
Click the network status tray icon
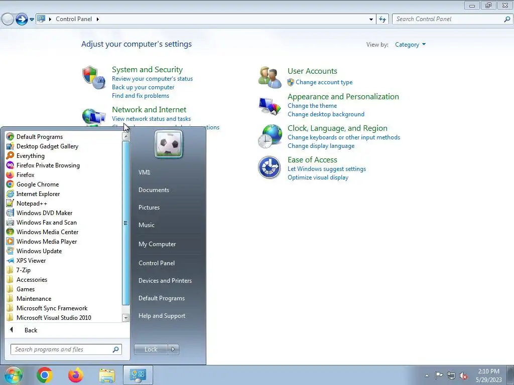451,375
